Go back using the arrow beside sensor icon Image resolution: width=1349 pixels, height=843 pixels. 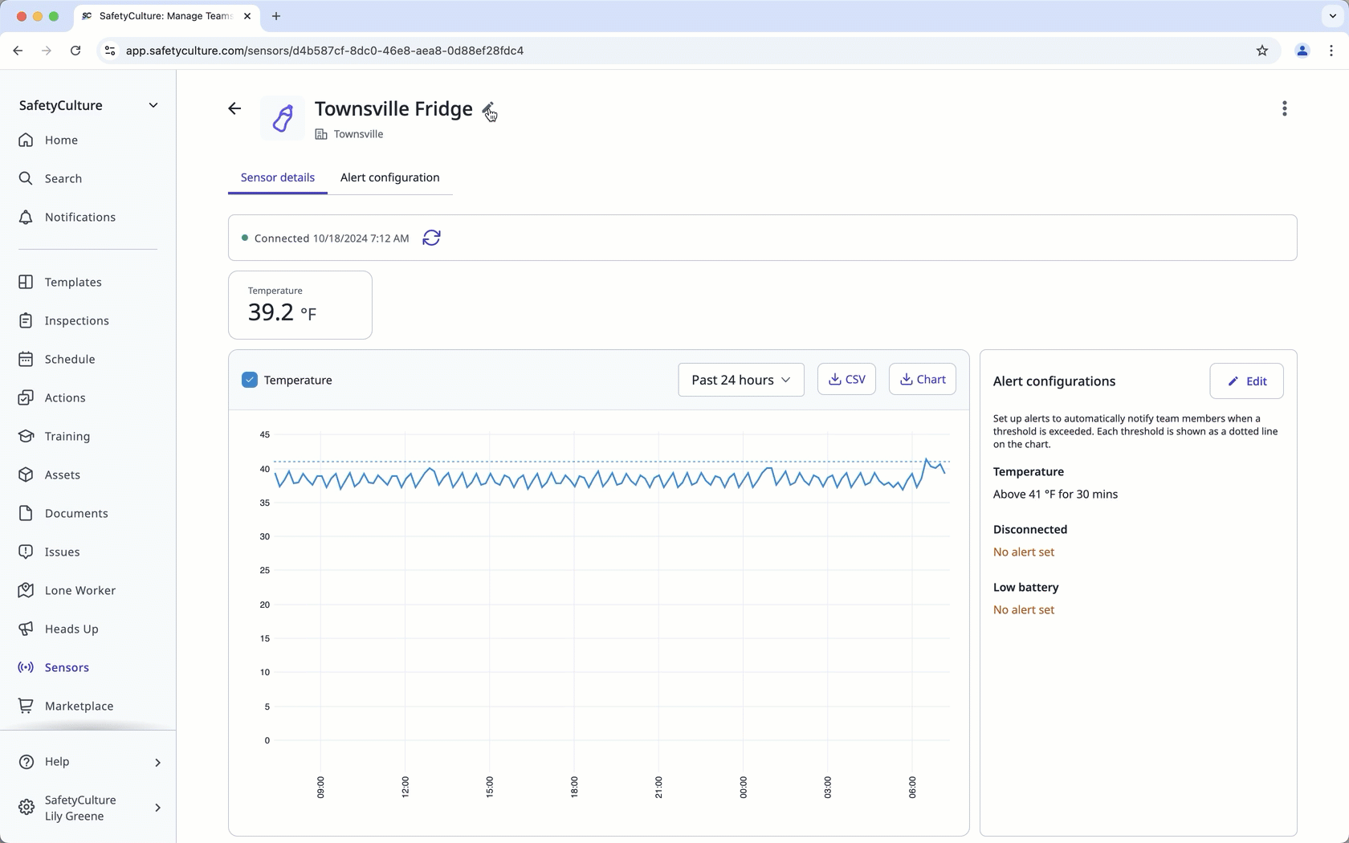coord(234,108)
